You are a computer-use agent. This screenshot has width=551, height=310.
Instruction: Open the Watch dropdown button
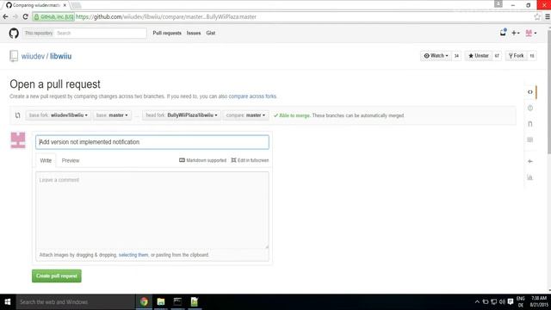436,56
